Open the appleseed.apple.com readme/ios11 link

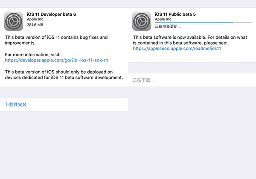177,49
